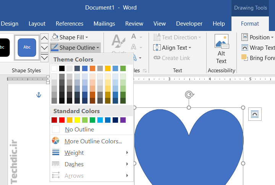The image size is (275, 185).
Task: Click the Layout Options icon beside the heart
Action: pos(255,114)
